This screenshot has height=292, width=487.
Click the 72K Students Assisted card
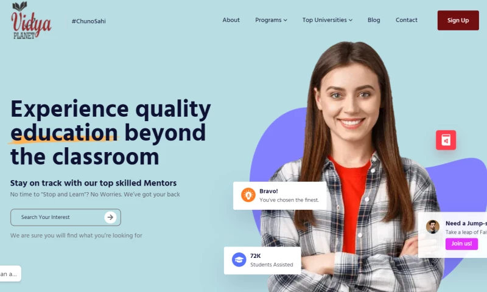[x=262, y=260]
